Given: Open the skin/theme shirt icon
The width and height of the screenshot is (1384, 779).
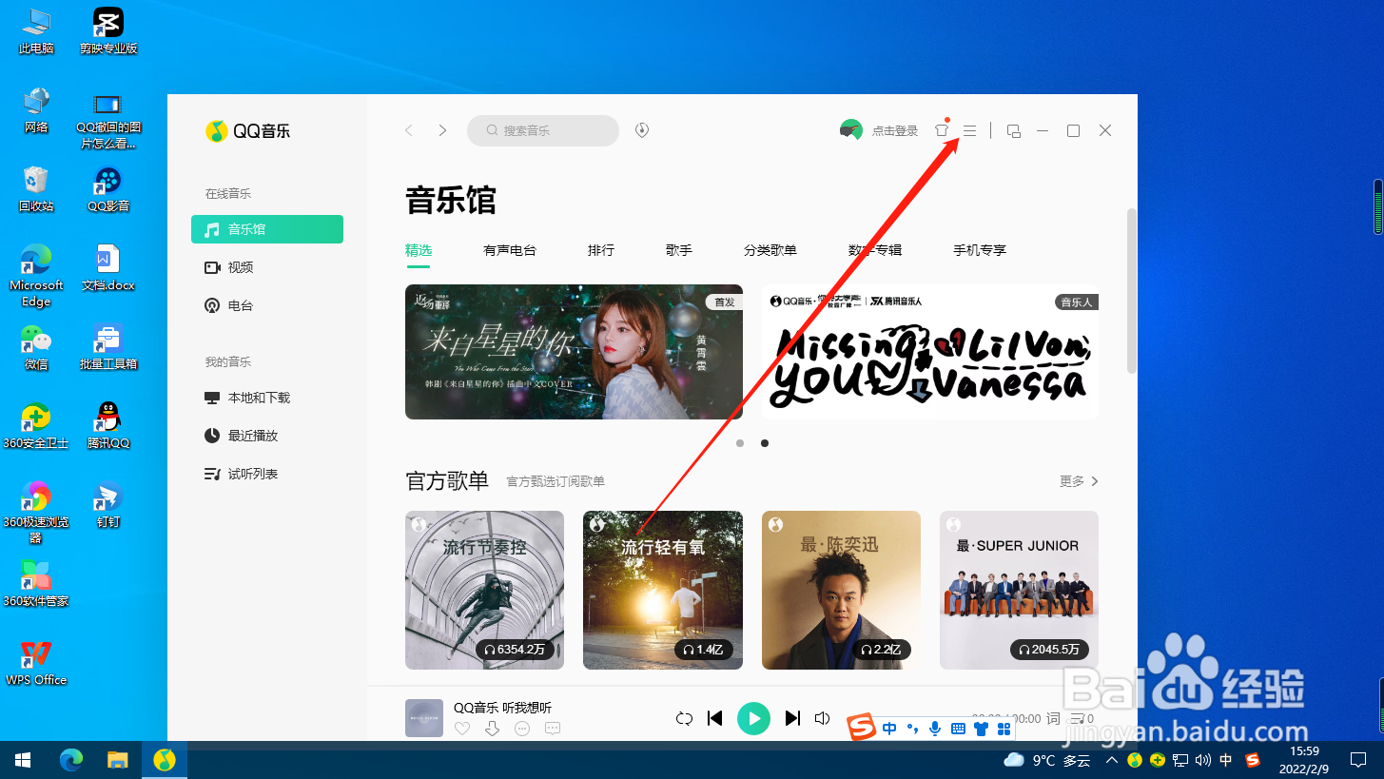Looking at the screenshot, I should [941, 130].
